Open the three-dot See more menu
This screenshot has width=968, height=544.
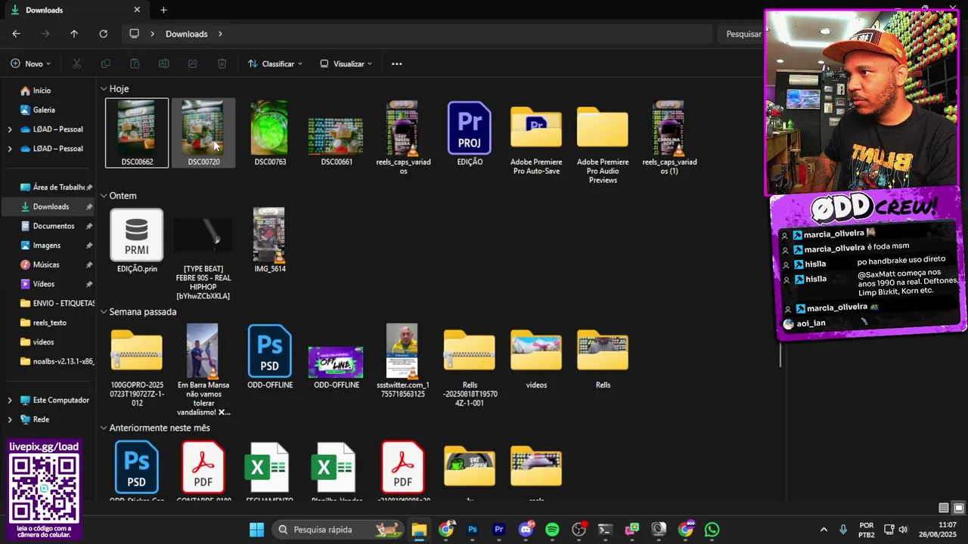click(x=396, y=64)
